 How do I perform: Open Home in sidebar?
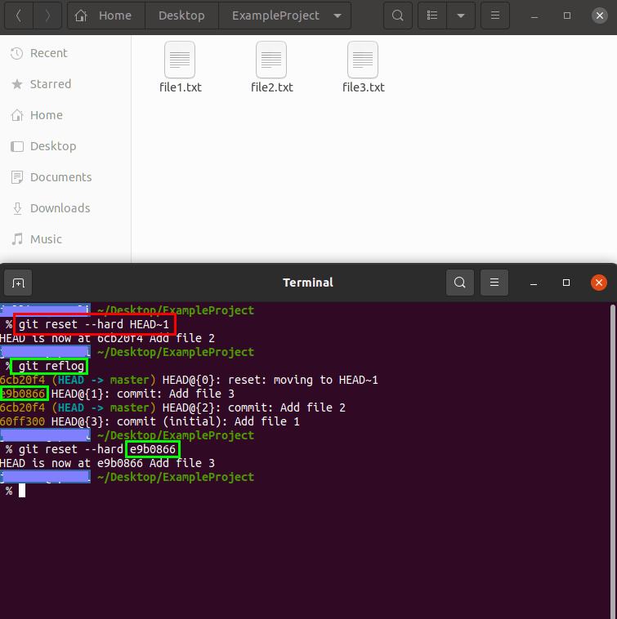point(65,115)
